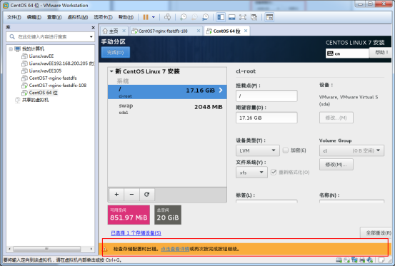Viewport: 395px width, 266px height.
Task: Click the chevron arrow on the / partition row
Action: 221,91
